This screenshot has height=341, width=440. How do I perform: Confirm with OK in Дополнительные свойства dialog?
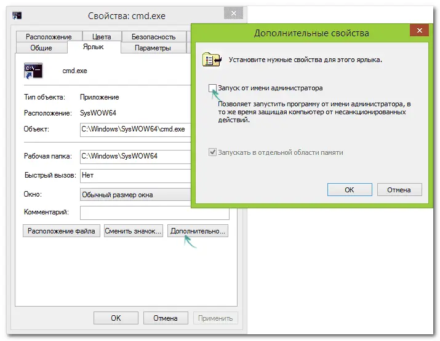pyautogui.click(x=349, y=190)
